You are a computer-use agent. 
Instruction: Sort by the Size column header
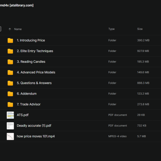click(x=140, y=29)
